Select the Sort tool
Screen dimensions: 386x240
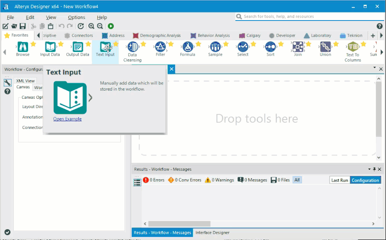[x=270, y=47]
